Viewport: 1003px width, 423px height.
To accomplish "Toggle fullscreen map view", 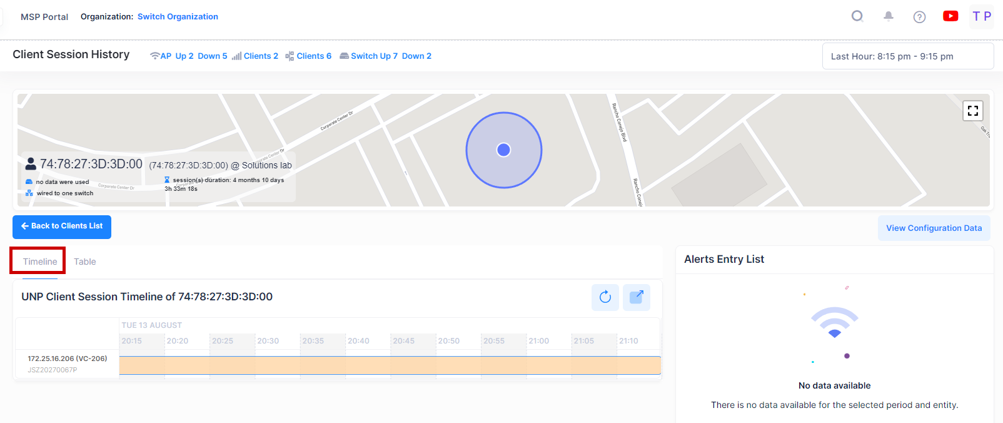I will point(973,111).
